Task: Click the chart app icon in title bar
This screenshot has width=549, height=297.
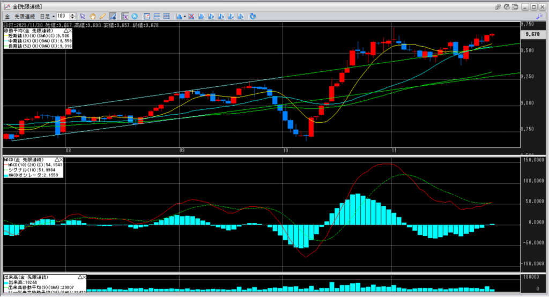Action: tap(7, 6)
